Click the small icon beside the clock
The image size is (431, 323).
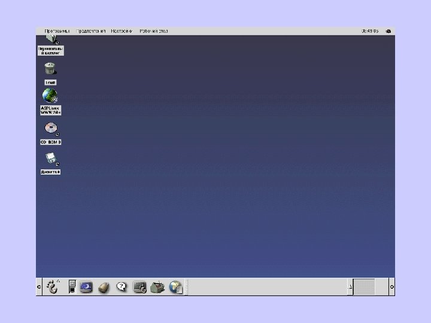tap(388, 31)
